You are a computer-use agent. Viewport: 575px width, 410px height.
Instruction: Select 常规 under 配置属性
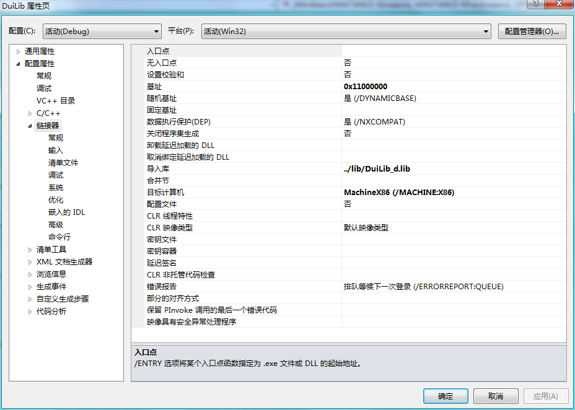point(44,76)
